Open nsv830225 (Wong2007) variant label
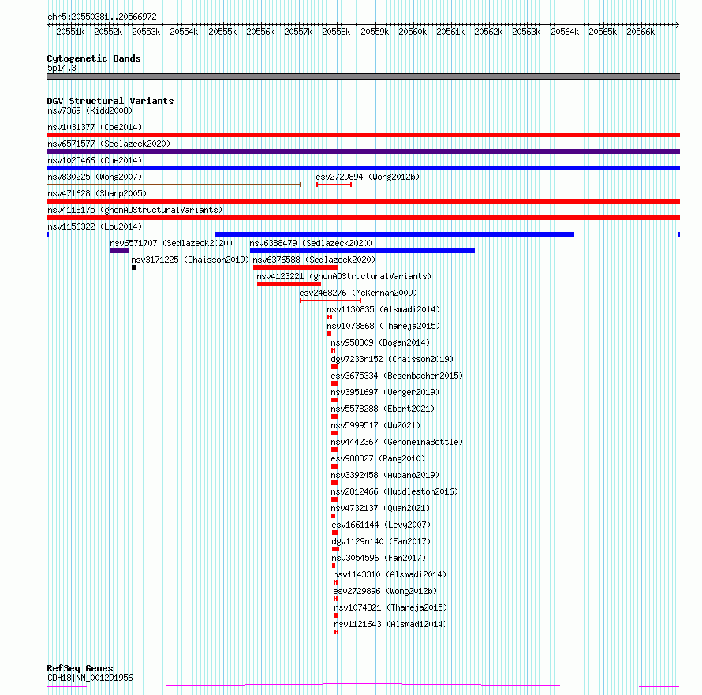This screenshot has height=695, width=702. (x=95, y=177)
